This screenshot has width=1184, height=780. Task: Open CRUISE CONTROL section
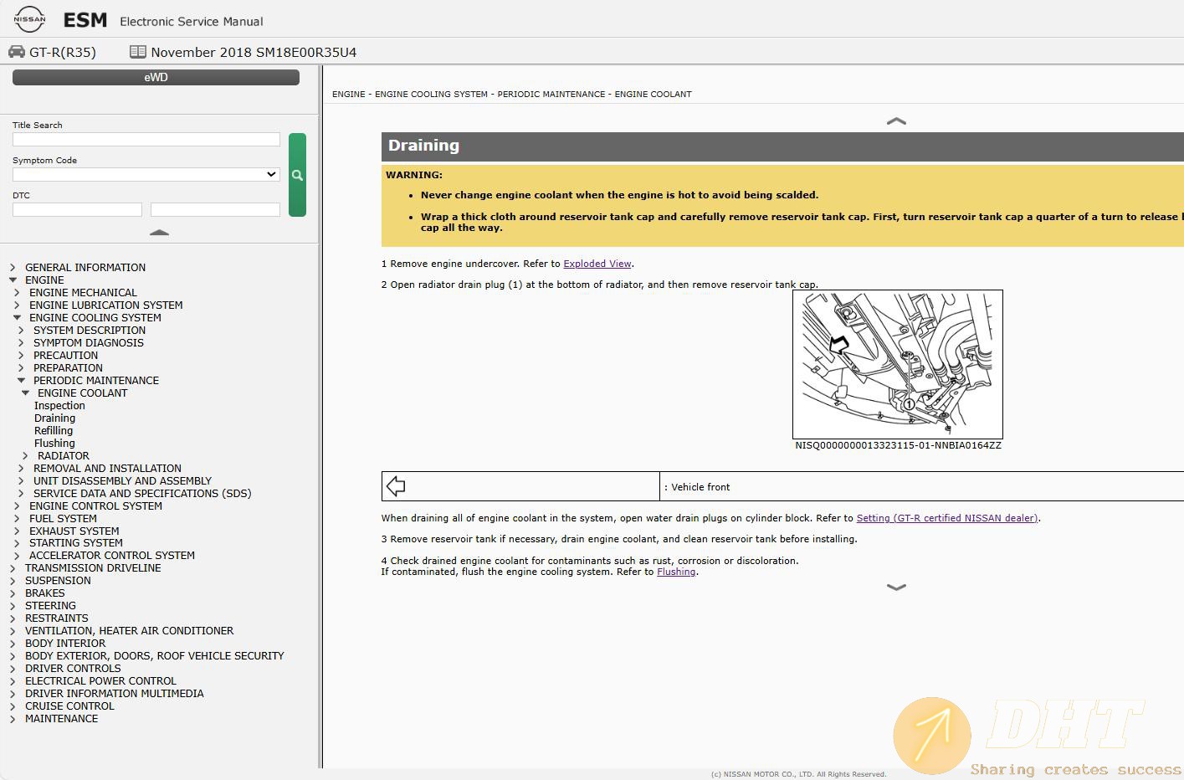pyautogui.click(x=69, y=706)
